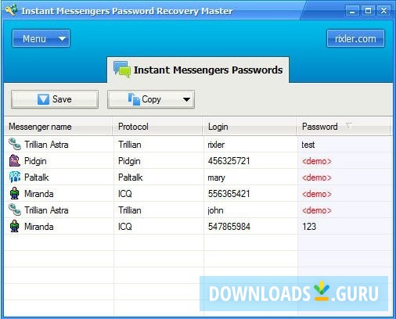Click the <demo> password in john row
396x319 pixels.
317,210
